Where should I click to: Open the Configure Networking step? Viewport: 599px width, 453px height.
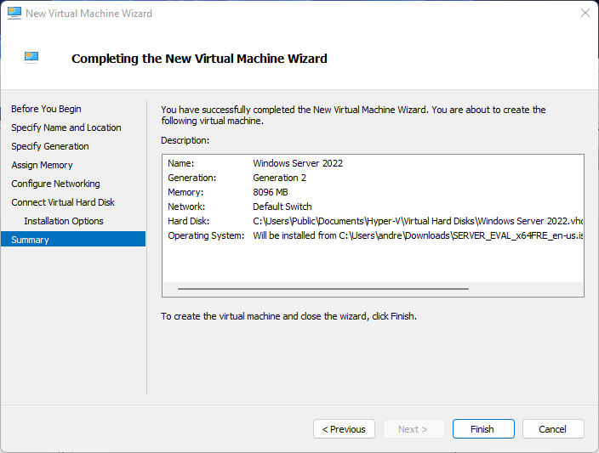tap(56, 184)
